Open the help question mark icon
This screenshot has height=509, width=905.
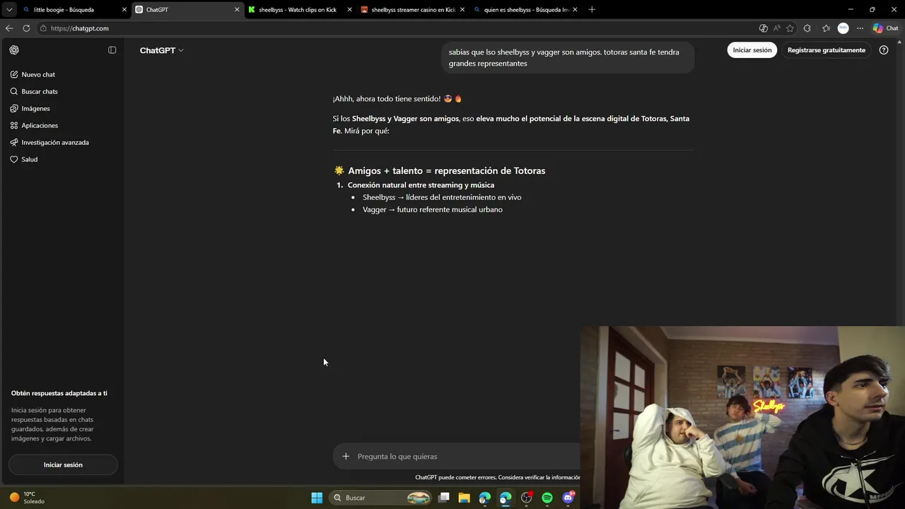884,50
